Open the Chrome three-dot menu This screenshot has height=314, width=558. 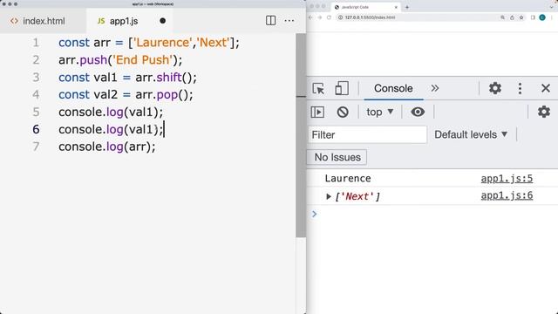coord(552,17)
